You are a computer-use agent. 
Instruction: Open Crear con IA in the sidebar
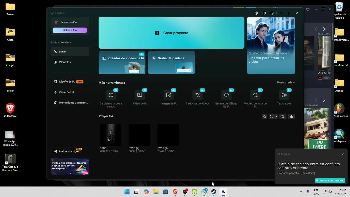(70, 92)
